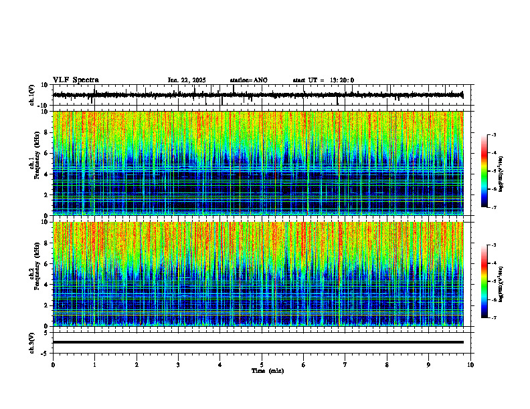Click the "ch.3(V)" axis label
Viewport: 530px width, 409px height.
32,343
